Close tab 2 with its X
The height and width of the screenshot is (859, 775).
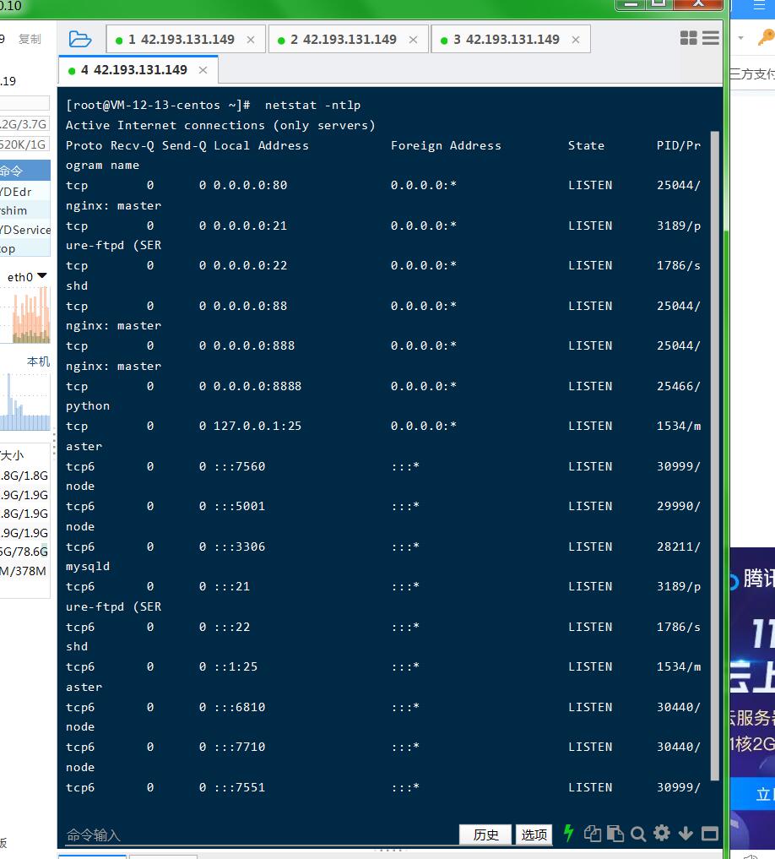pyautogui.click(x=413, y=40)
